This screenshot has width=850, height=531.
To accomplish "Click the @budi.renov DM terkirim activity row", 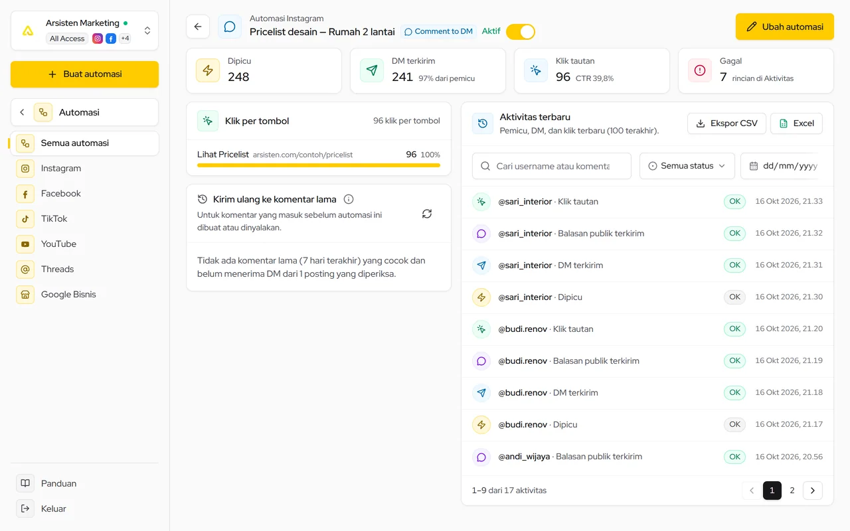I will click(x=647, y=393).
